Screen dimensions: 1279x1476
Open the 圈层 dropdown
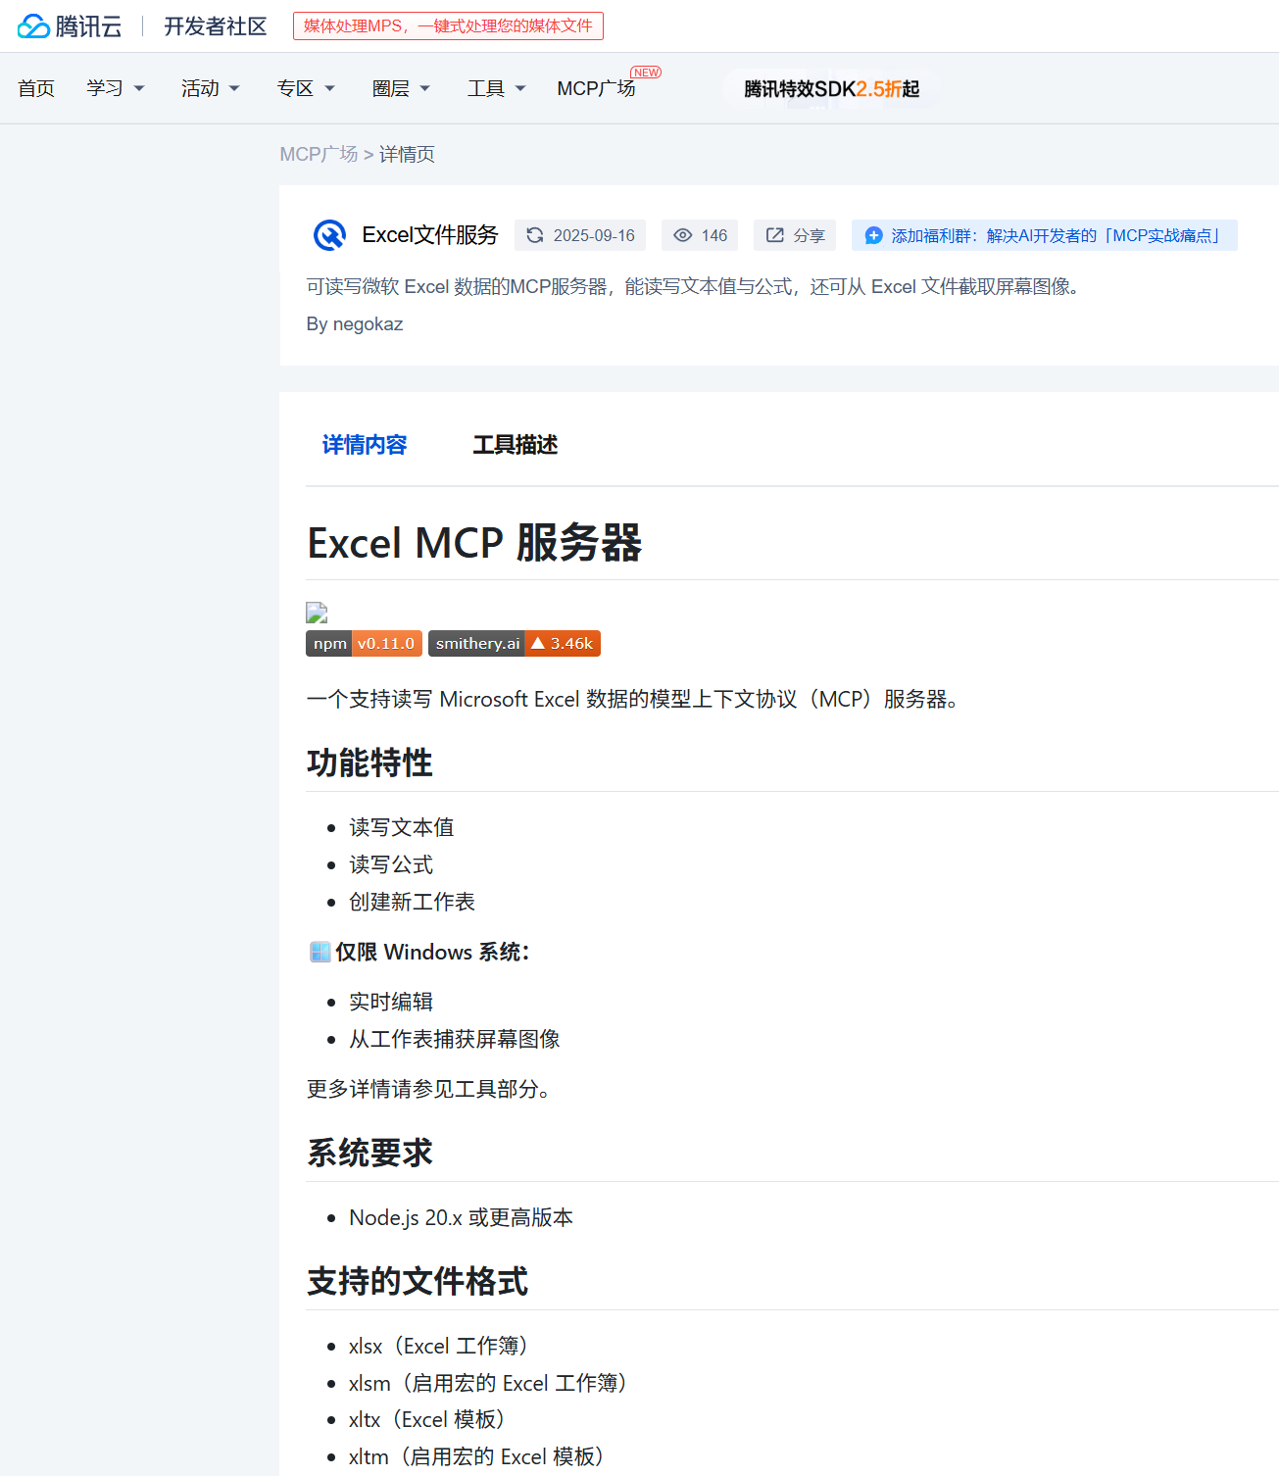tap(400, 88)
